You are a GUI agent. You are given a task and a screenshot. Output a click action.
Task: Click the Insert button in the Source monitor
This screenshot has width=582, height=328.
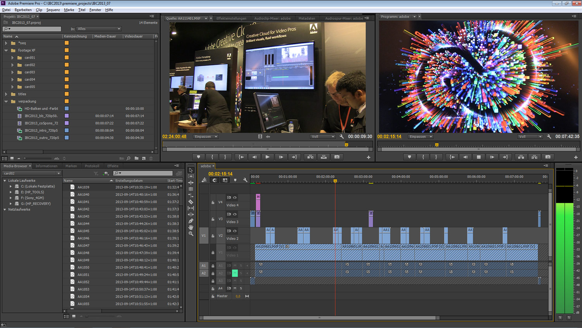pyautogui.click(x=310, y=157)
